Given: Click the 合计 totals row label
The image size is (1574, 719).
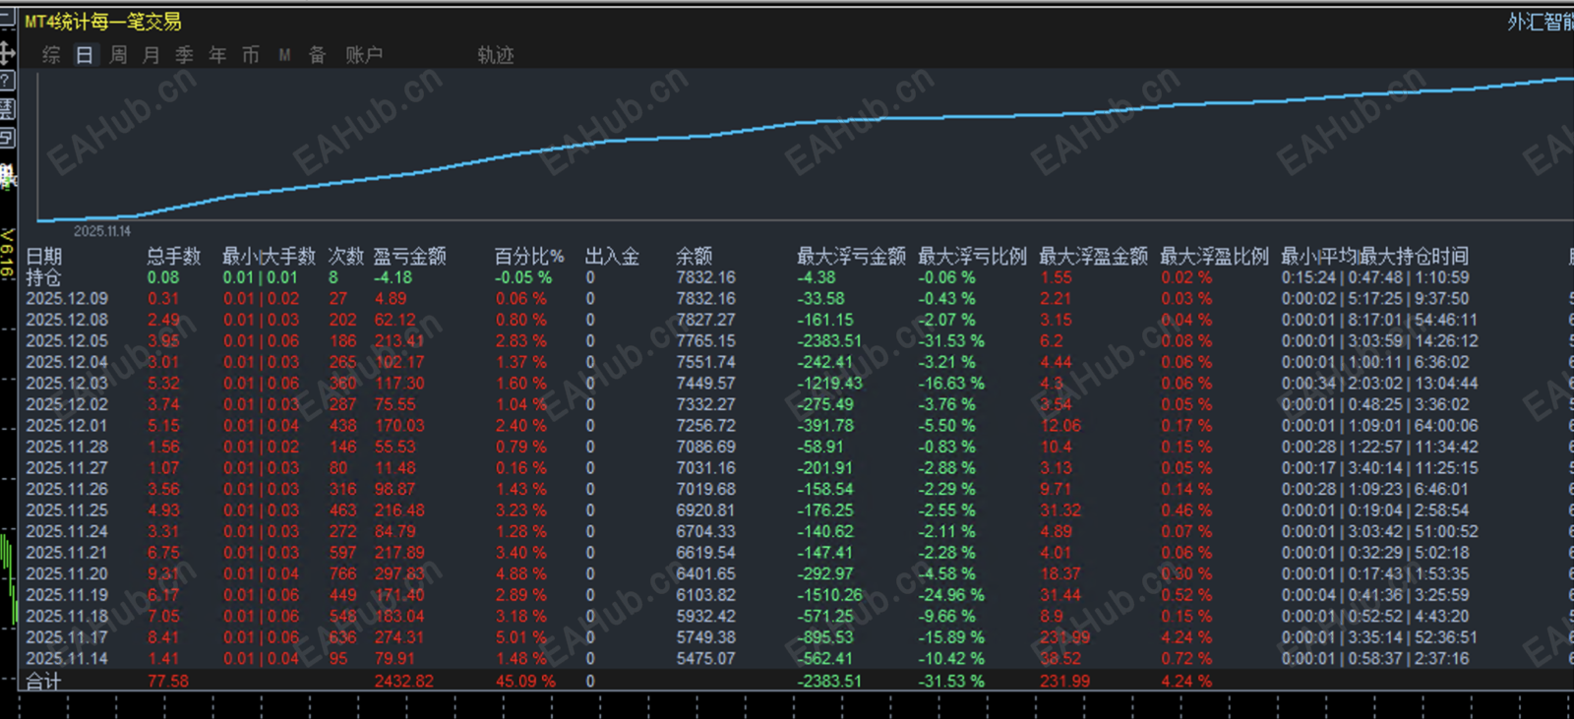Looking at the screenshot, I should coord(43,681).
